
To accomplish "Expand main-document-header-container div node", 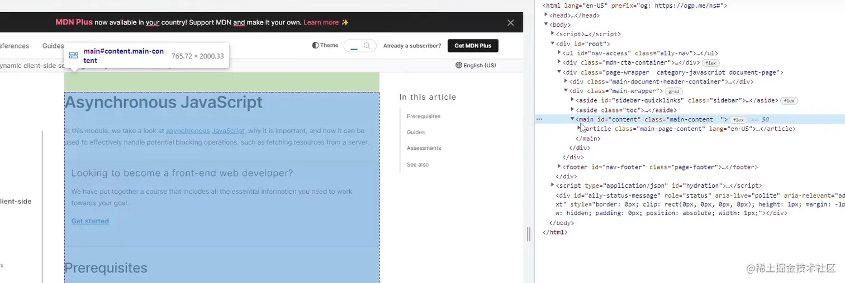I will point(566,81).
